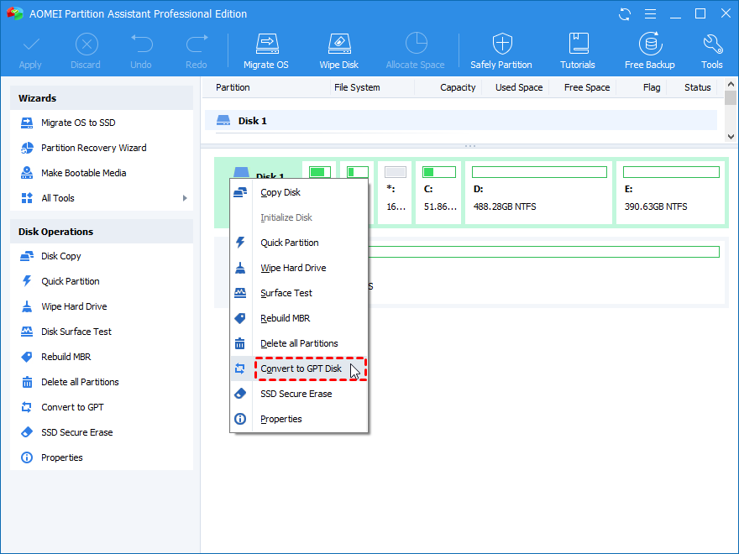Click the Free Backup icon
The image size is (739, 554).
(x=649, y=50)
